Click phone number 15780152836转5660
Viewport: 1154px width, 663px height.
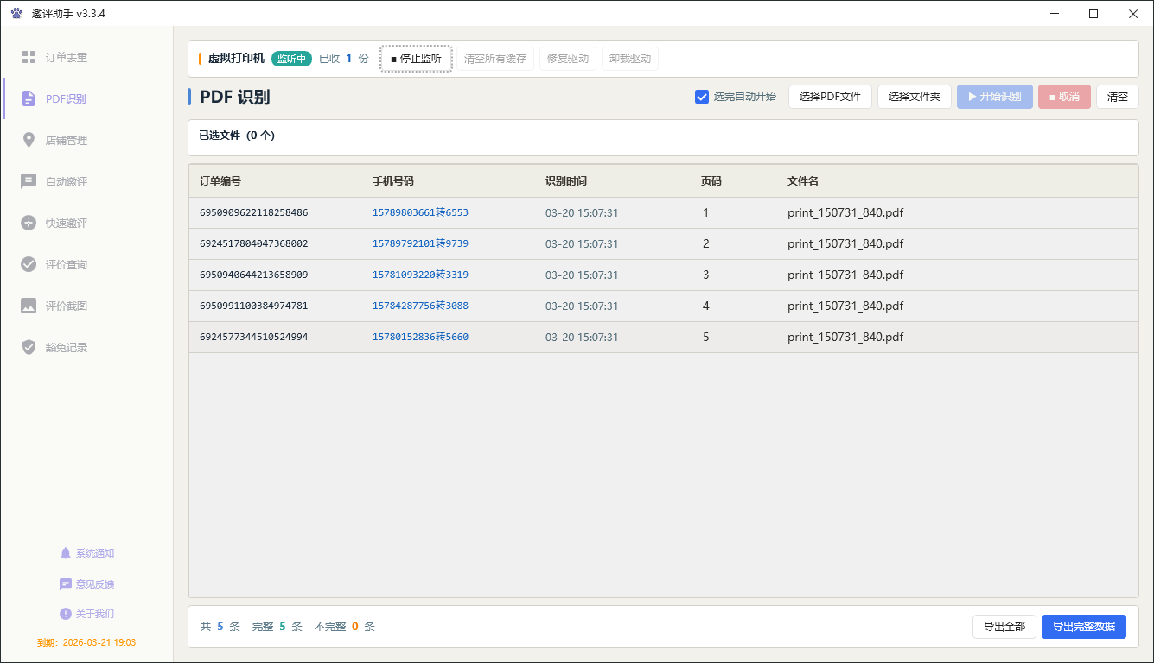(420, 337)
